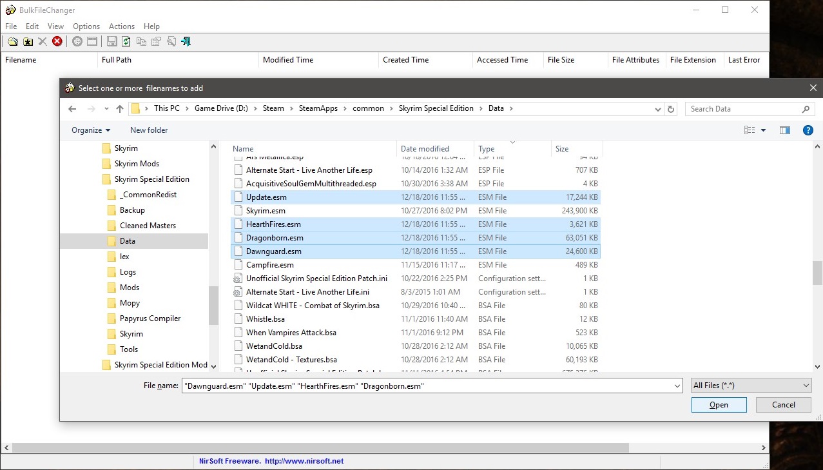This screenshot has height=470, width=823.
Task: Open the view options dropdown arrow
Action: 764,130
